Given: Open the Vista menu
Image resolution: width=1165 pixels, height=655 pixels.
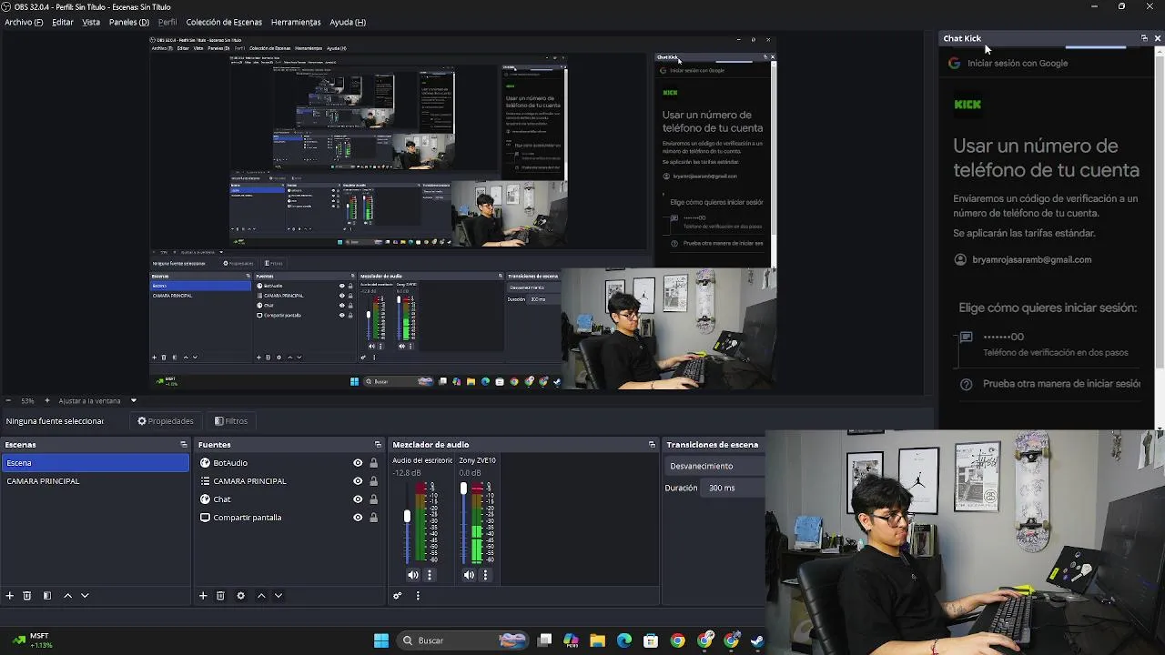Looking at the screenshot, I should click(x=91, y=22).
